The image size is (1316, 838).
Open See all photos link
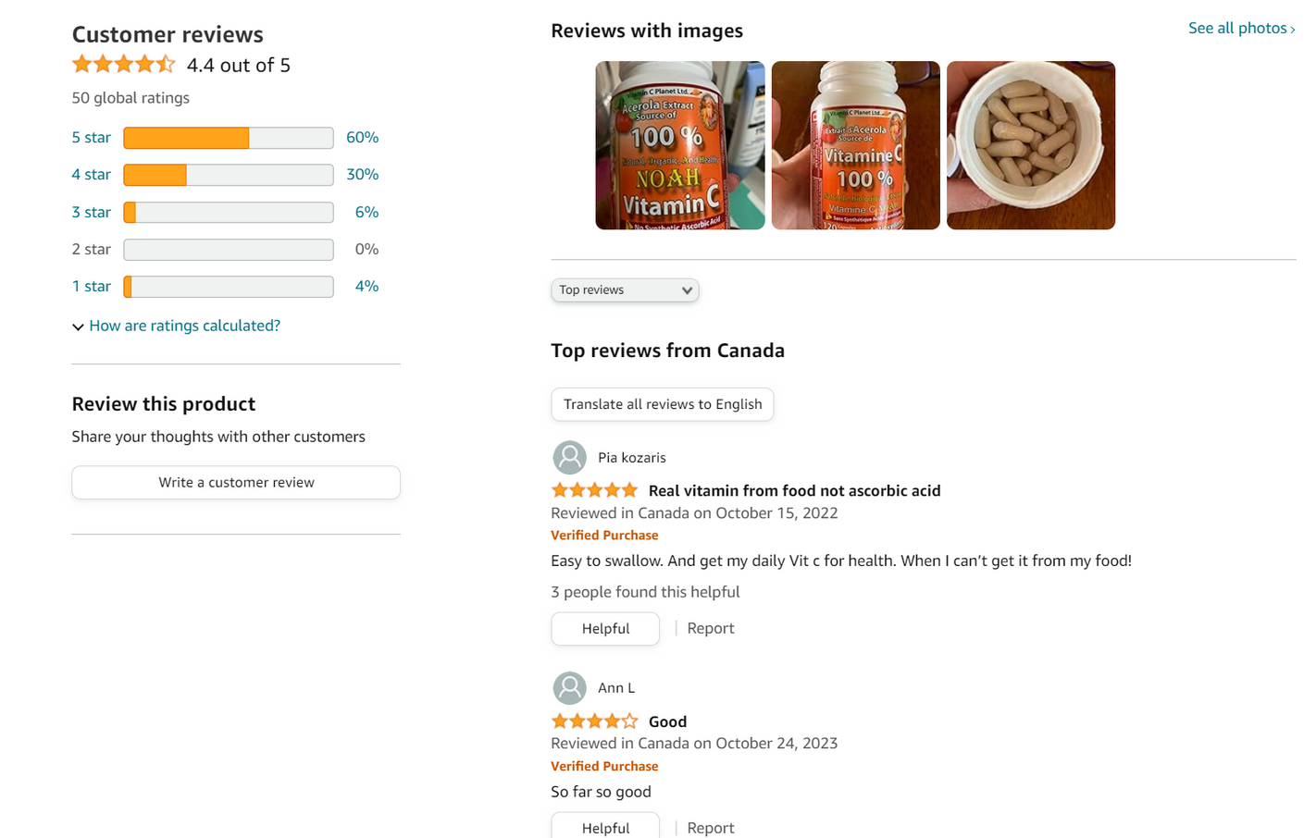(x=1240, y=29)
